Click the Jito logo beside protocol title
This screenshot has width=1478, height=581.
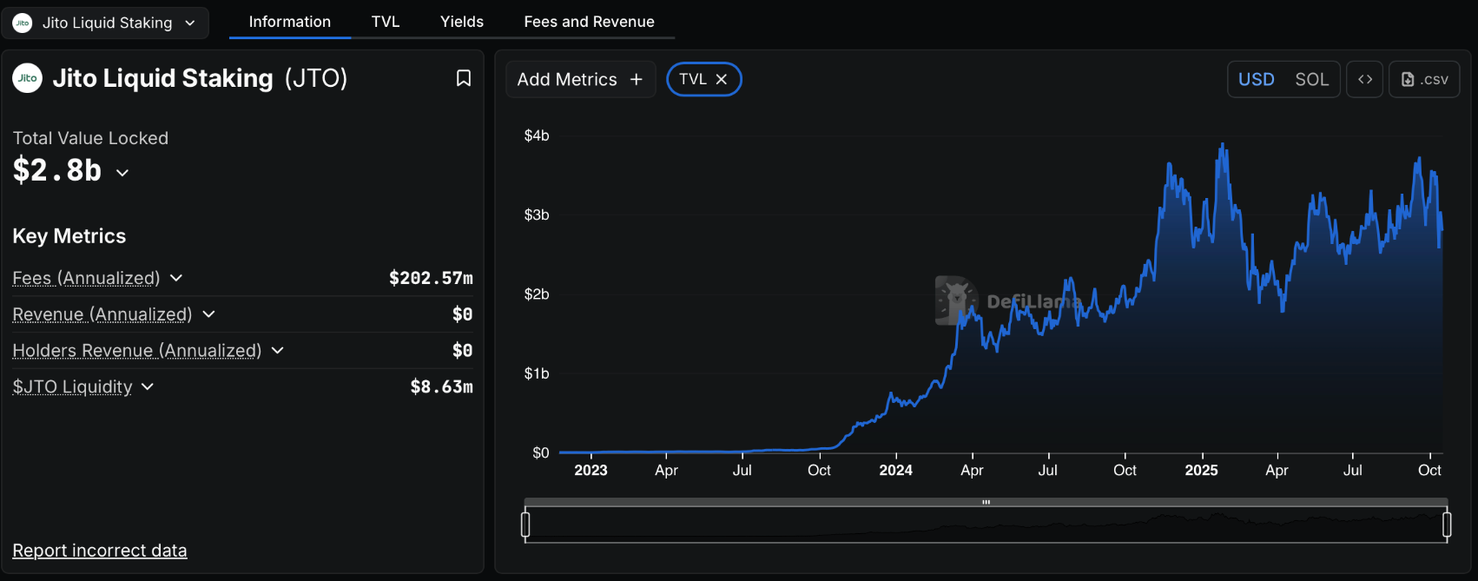coord(28,78)
